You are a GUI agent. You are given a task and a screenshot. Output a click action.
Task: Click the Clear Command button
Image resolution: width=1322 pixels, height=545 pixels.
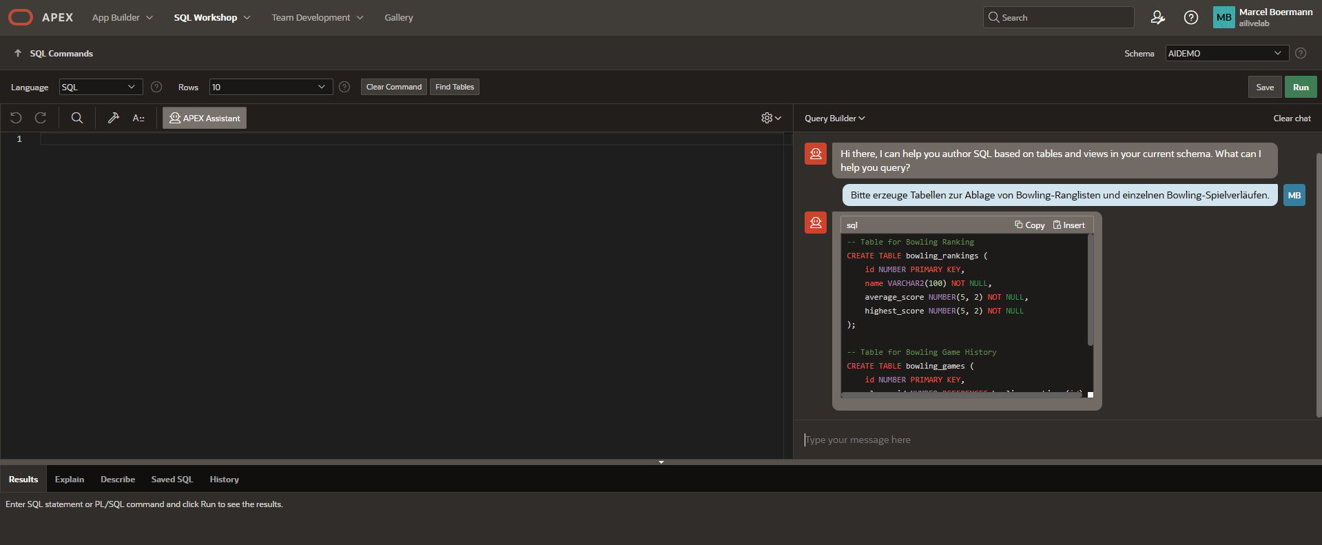click(394, 87)
